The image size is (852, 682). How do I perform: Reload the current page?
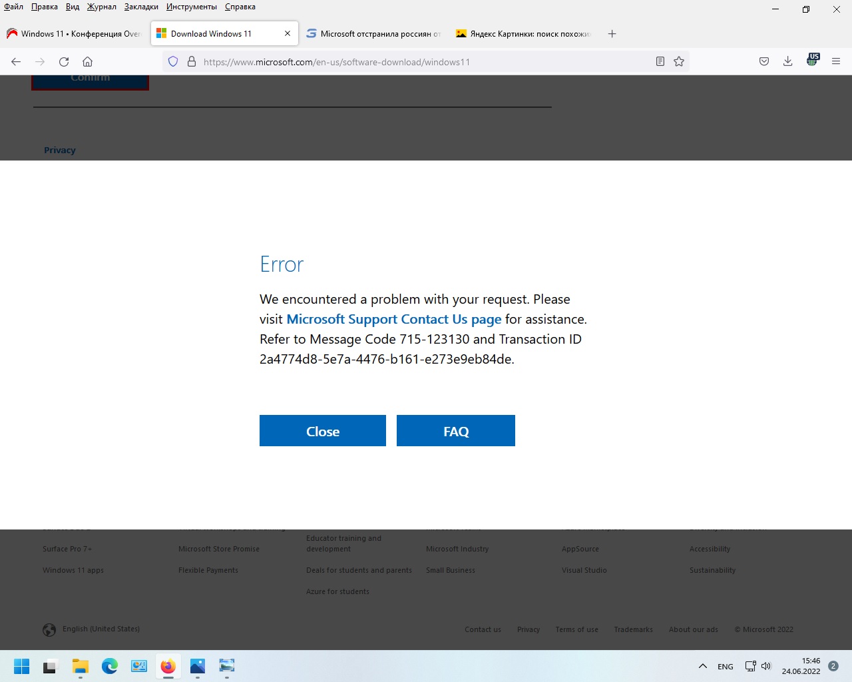tap(64, 62)
